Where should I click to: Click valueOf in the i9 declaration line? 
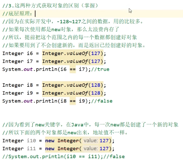pyautogui.click(x=77, y=93)
